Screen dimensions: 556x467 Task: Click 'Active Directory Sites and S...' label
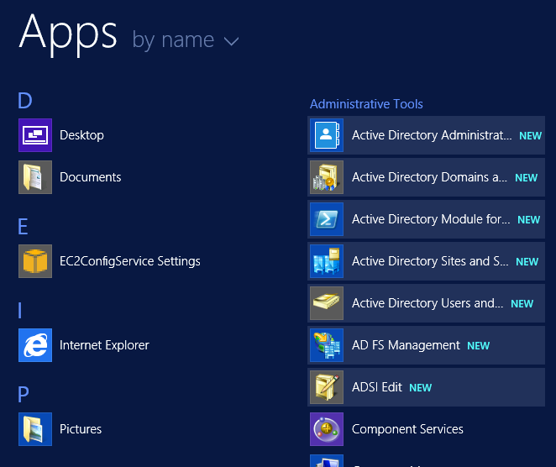click(430, 261)
